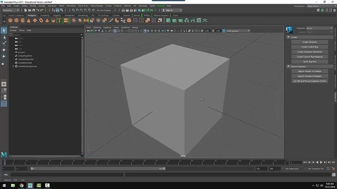The width and height of the screenshot is (337, 189).
Task: Open the Mesh Tools menu
Action: point(83,6)
